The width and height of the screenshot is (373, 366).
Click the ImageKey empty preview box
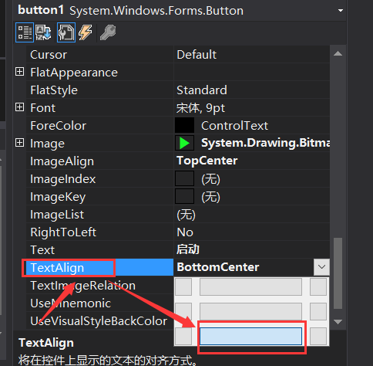[x=184, y=196]
